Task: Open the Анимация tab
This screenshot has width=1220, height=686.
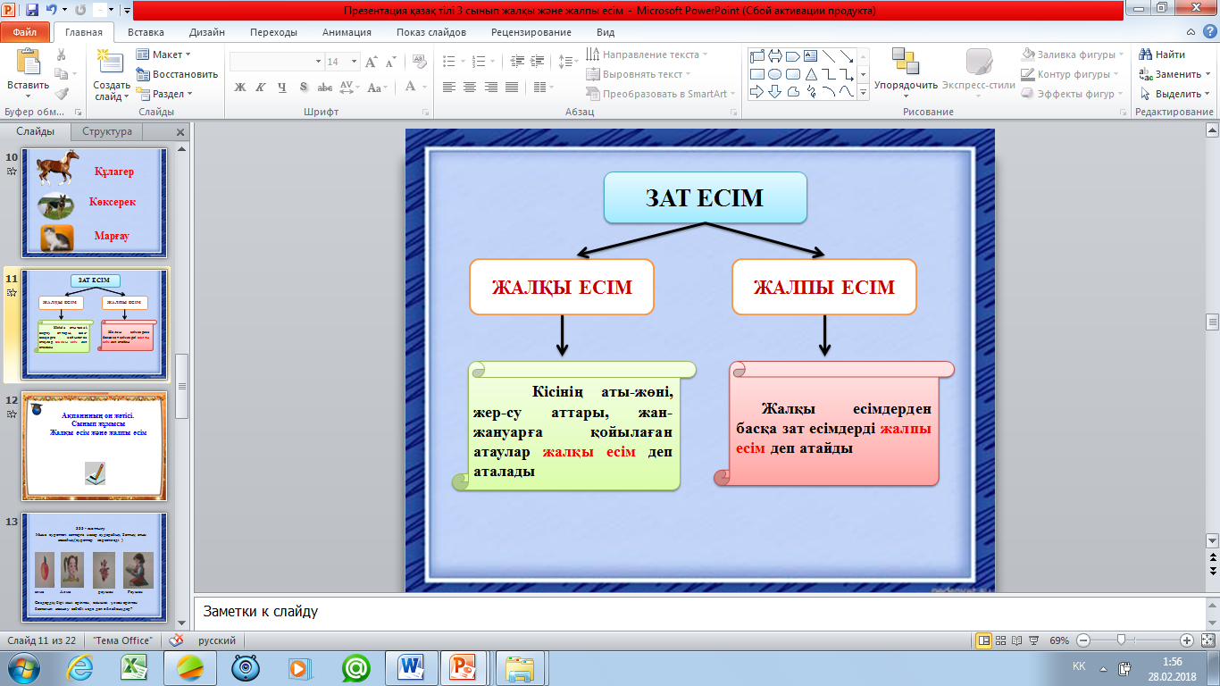Action: pyautogui.click(x=347, y=31)
